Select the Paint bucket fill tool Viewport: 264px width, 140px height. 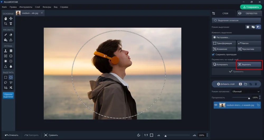(6, 40)
